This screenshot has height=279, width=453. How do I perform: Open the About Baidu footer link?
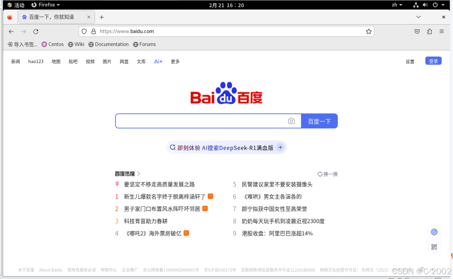[51, 270]
